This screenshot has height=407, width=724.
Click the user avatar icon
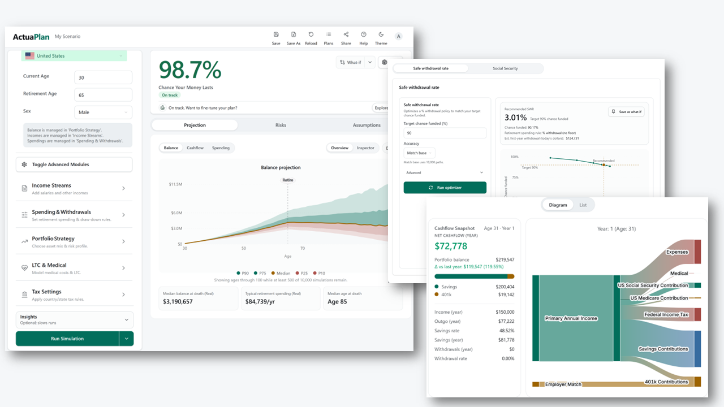(398, 37)
